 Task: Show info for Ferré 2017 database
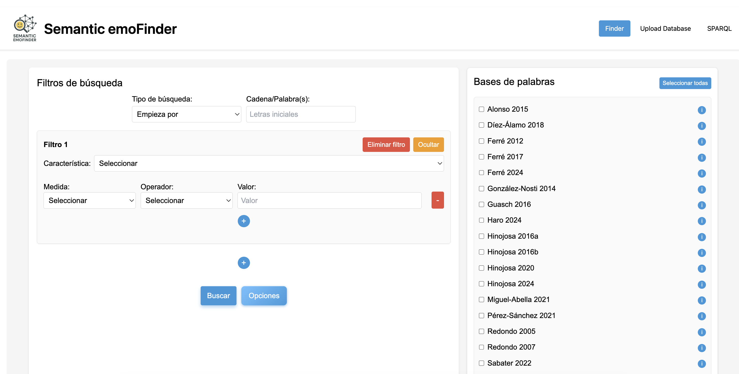click(x=701, y=157)
